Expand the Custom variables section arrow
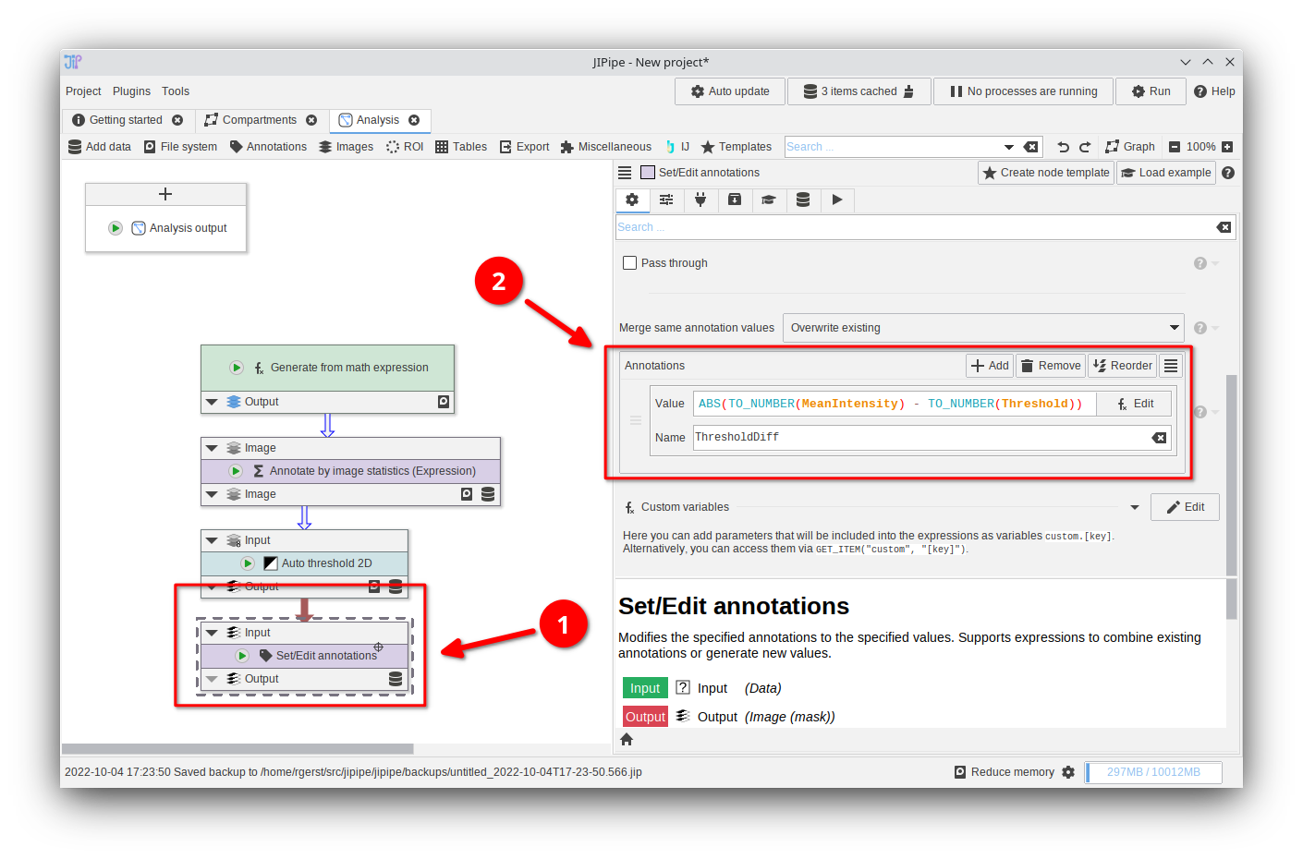The width and height of the screenshot is (1303, 859). 1135,507
